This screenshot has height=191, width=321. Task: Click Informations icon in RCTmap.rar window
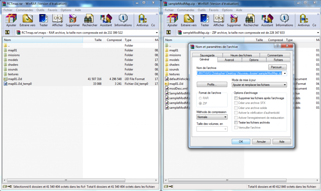click(x=123, y=20)
